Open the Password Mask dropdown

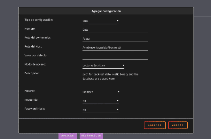100,110
